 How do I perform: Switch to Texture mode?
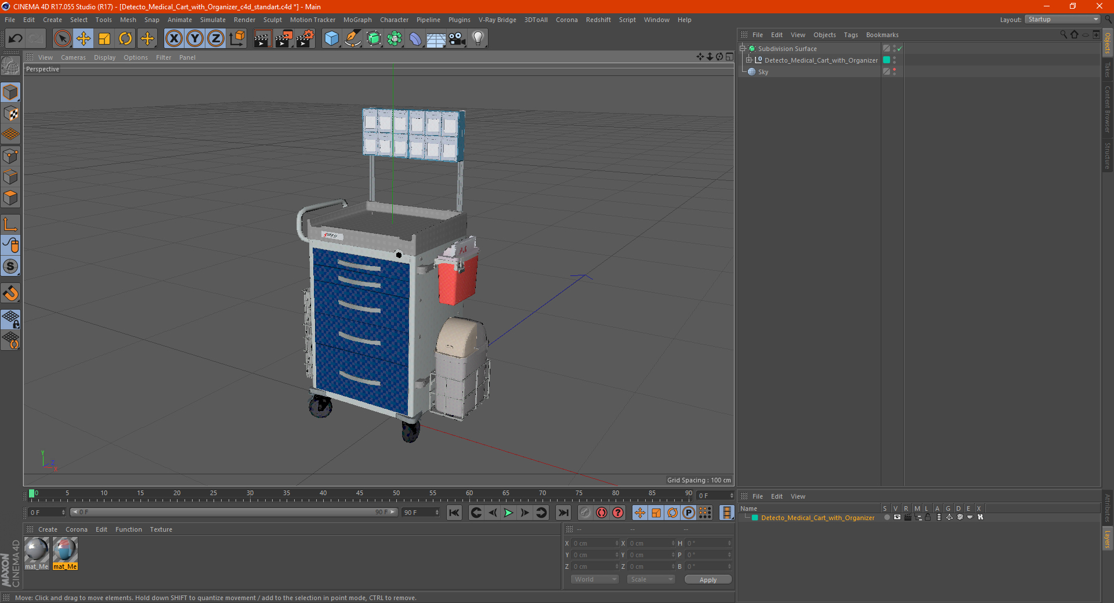click(x=10, y=114)
